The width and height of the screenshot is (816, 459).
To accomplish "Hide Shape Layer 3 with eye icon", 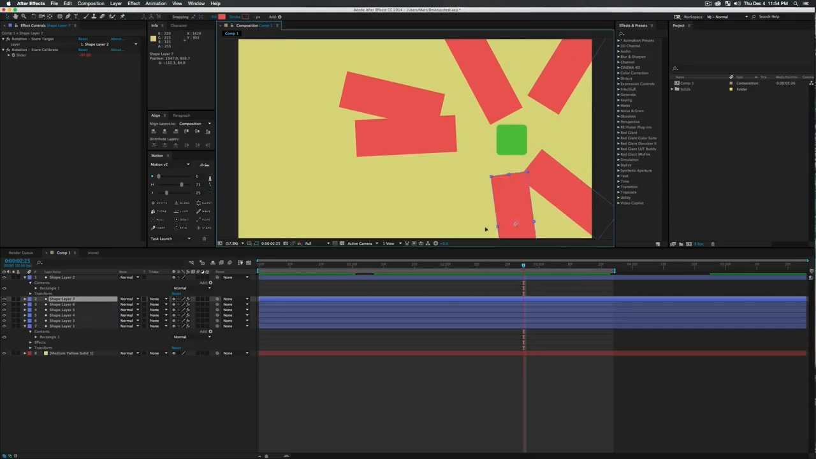I will click(x=4, y=321).
